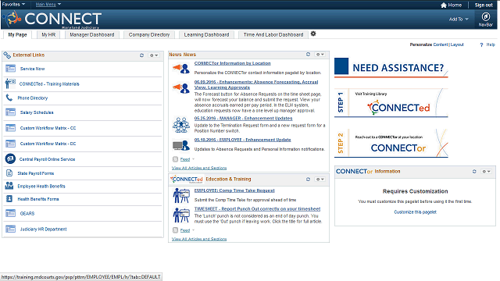This screenshot has width=500, height=281.
Task: Refresh the Education & Training pagelet
Action: (x=308, y=179)
